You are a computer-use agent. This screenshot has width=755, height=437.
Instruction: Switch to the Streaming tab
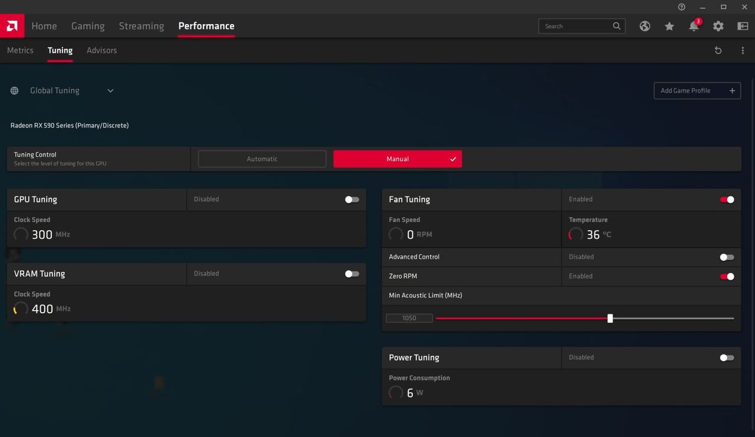click(142, 26)
